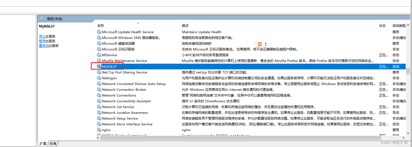Click the 服务(本地) header magnifier icon
This screenshot has height=147, width=412.
tap(43, 19)
